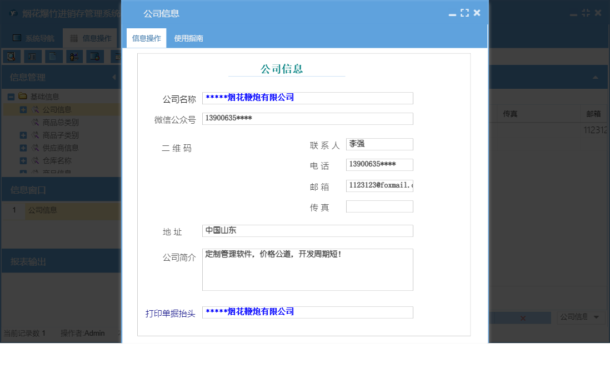The height and width of the screenshot is (369, 610).
Task: Expand the 供应商信息 tree node
Action: [x=23, y=148]
